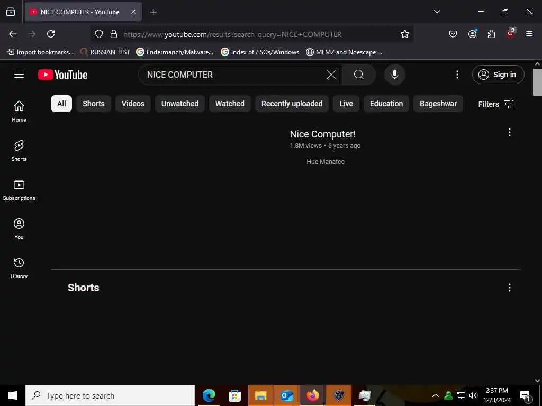View site security padlock info

114,34
